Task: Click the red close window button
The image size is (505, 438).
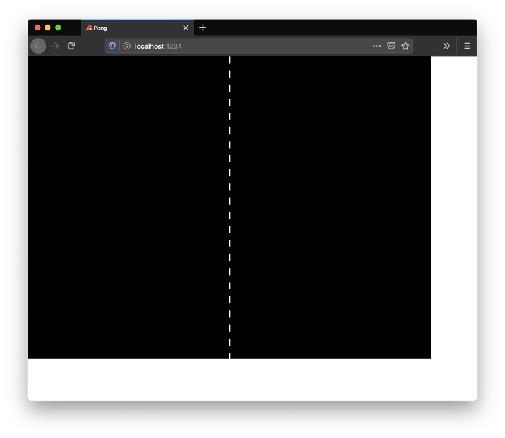Action: (38, 28)
